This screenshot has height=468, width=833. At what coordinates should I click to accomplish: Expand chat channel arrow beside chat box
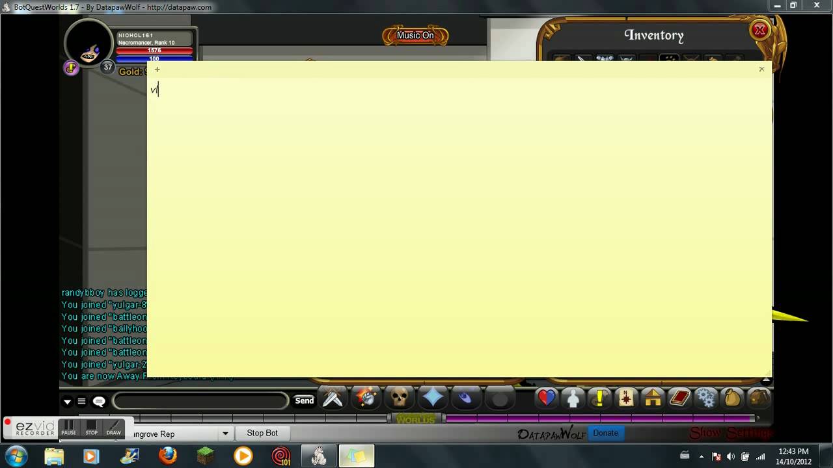pos(67,401)
